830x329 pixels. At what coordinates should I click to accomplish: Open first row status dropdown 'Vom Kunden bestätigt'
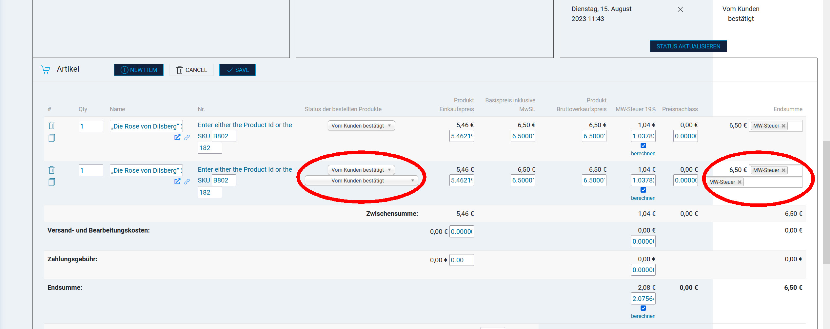pos(361,126)
